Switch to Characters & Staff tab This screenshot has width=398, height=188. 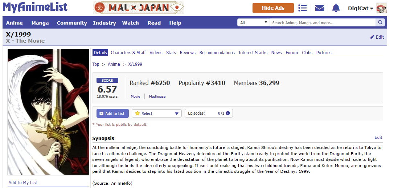pyautogui.click(x=128, y=53)
